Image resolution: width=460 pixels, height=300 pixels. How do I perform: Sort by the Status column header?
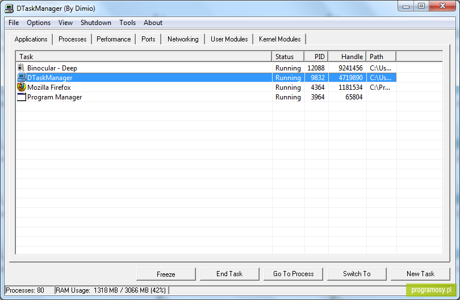pyautogui.click(x=288, y=57)
